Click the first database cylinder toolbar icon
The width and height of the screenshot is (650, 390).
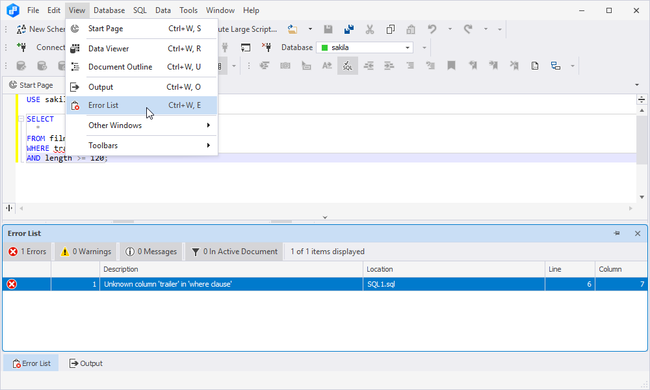(21, 66)
